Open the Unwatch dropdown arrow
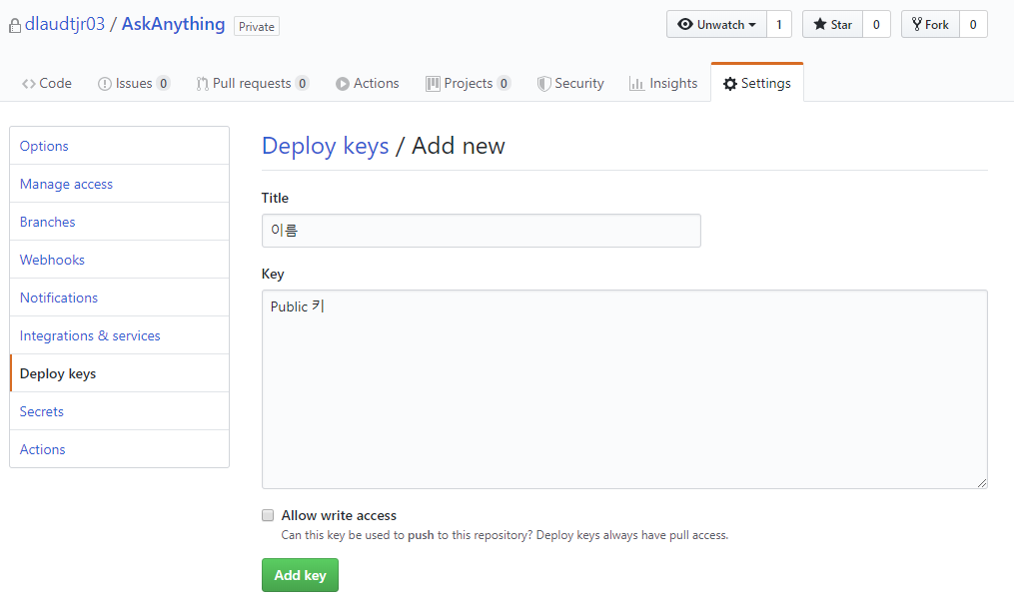This screenshot has height=603, width=1014. pyautogui.click(x=752, y=25)
